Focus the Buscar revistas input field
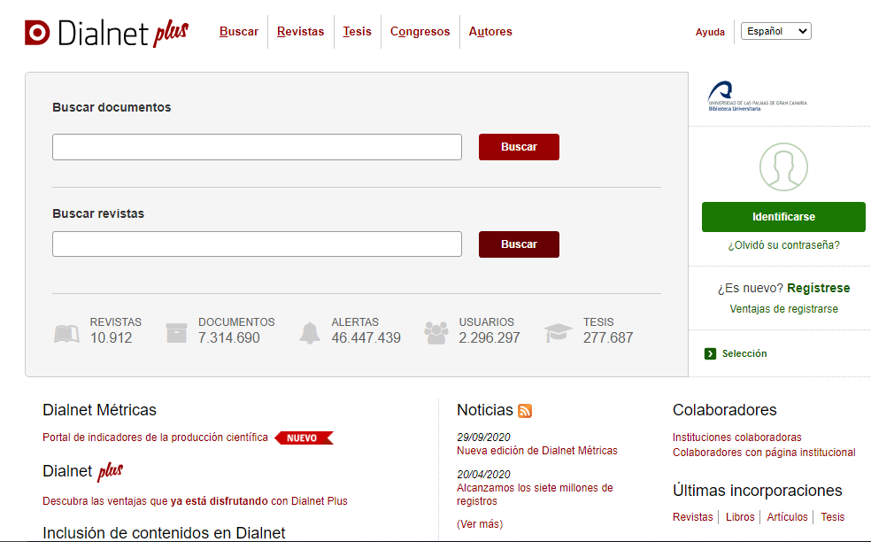The image size is (871, 542). [258, 244]
